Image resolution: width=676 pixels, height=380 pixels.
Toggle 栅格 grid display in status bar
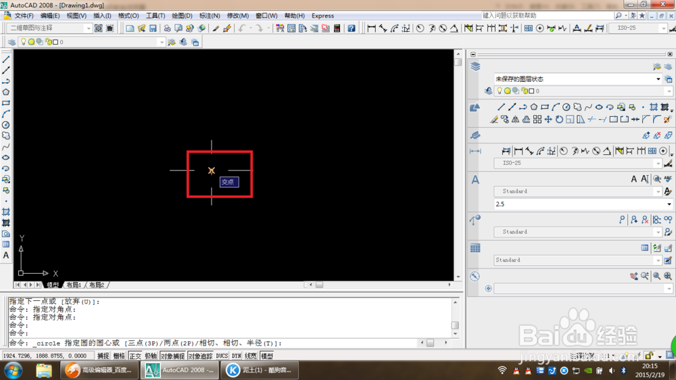[x=119, y=356]
